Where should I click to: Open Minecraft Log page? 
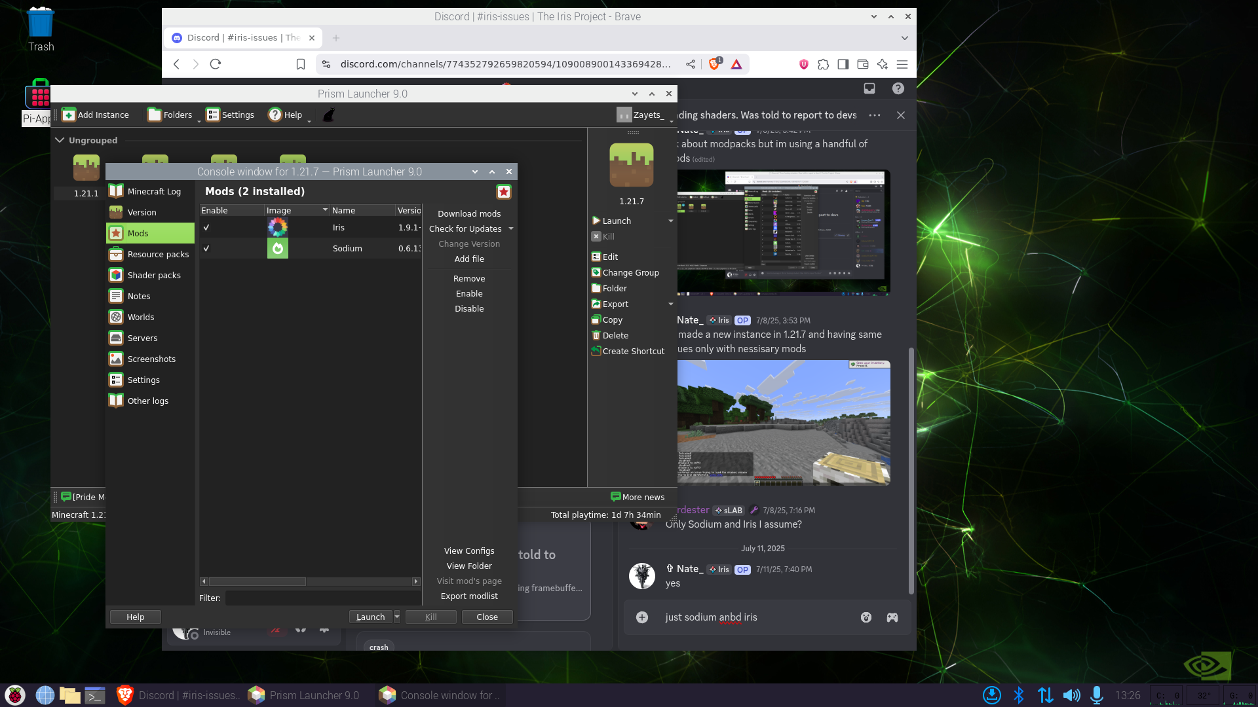pyautogui.click(x=153, y=191)
